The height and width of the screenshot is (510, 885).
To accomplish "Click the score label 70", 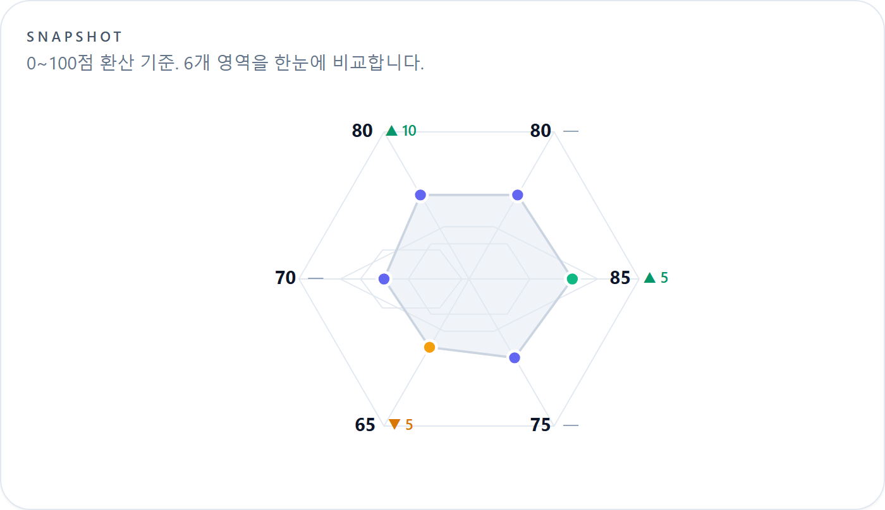I will coord(286,278).
